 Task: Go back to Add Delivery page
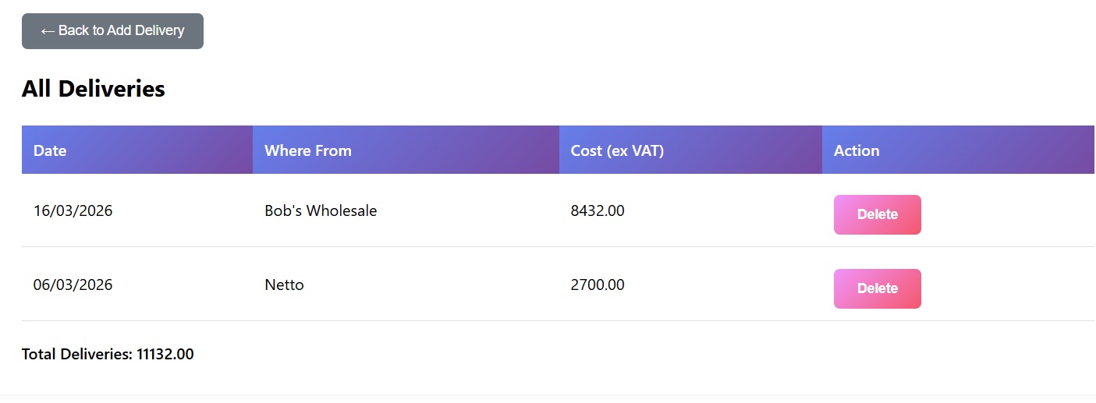tap(112, 31)
